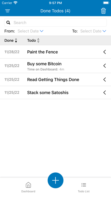Expand the Stack some Satoshis chevron

104,93
